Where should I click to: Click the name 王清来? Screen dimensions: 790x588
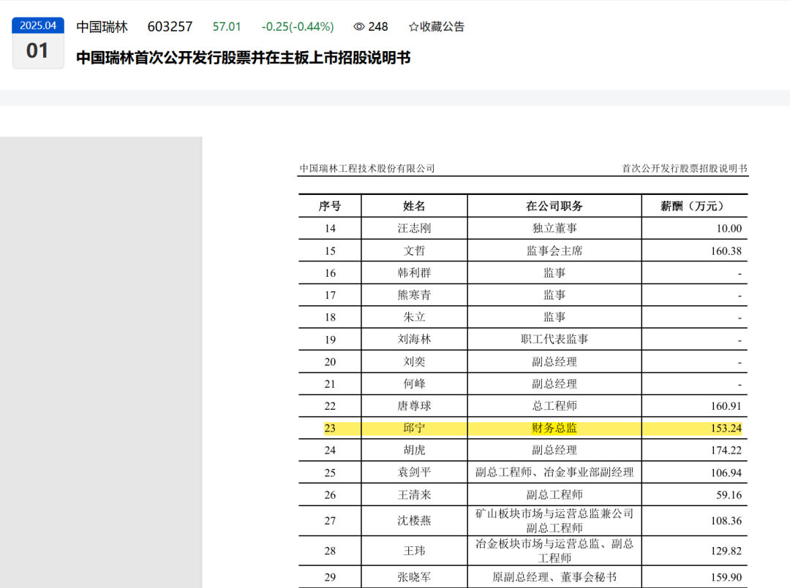click(x=414, y=495)
